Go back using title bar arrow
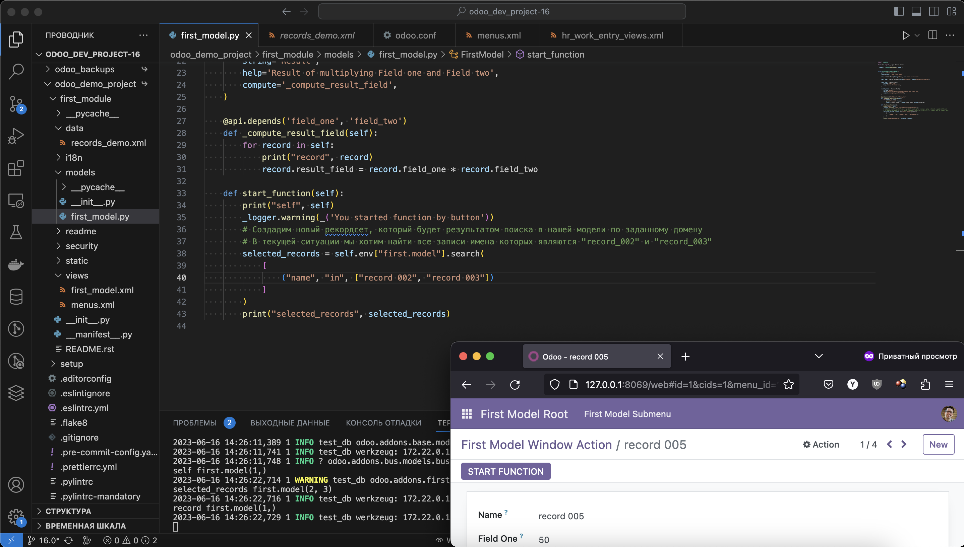Screen dimensions: 964x547 point(287,12)
